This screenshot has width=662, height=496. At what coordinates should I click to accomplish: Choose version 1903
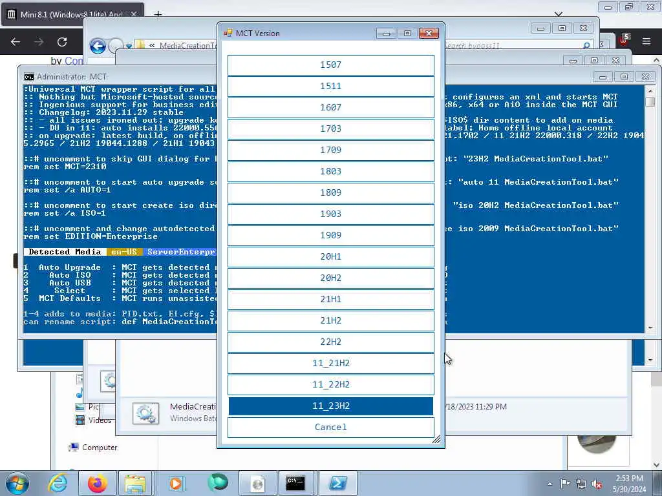(330, 214)
